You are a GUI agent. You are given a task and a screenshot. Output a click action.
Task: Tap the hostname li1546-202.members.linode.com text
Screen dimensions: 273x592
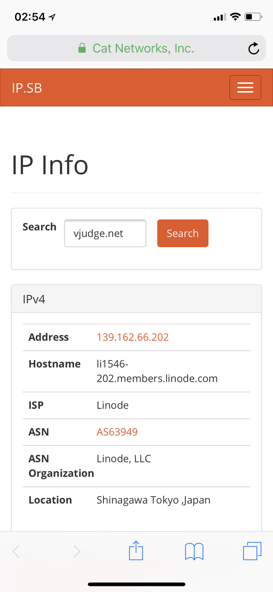[157, 371]
